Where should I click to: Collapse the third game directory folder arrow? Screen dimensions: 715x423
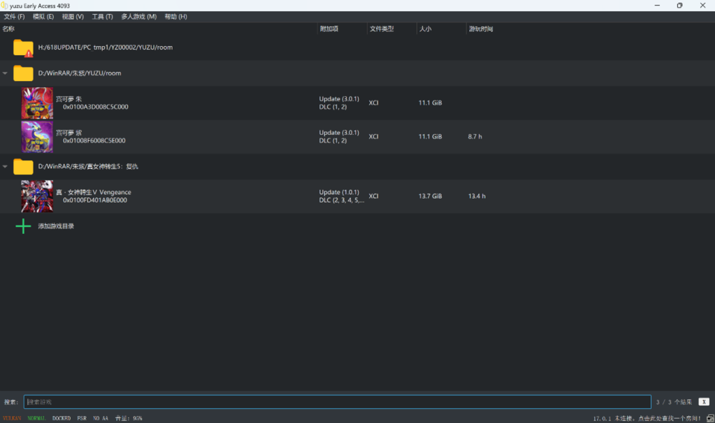6,167
